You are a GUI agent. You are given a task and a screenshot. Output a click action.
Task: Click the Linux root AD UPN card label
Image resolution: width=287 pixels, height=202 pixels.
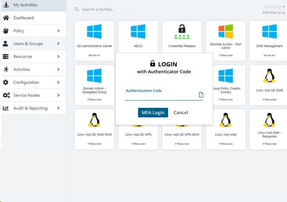pos(138,135)
